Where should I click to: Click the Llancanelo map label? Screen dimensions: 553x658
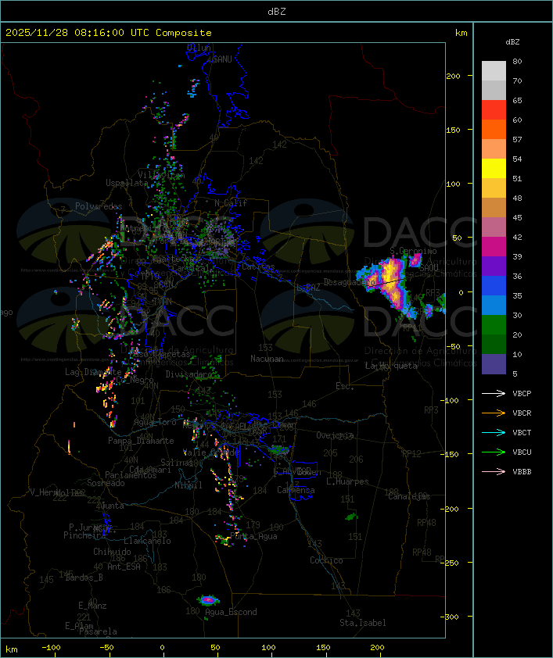pyautogui.click(x=147, y=541)
